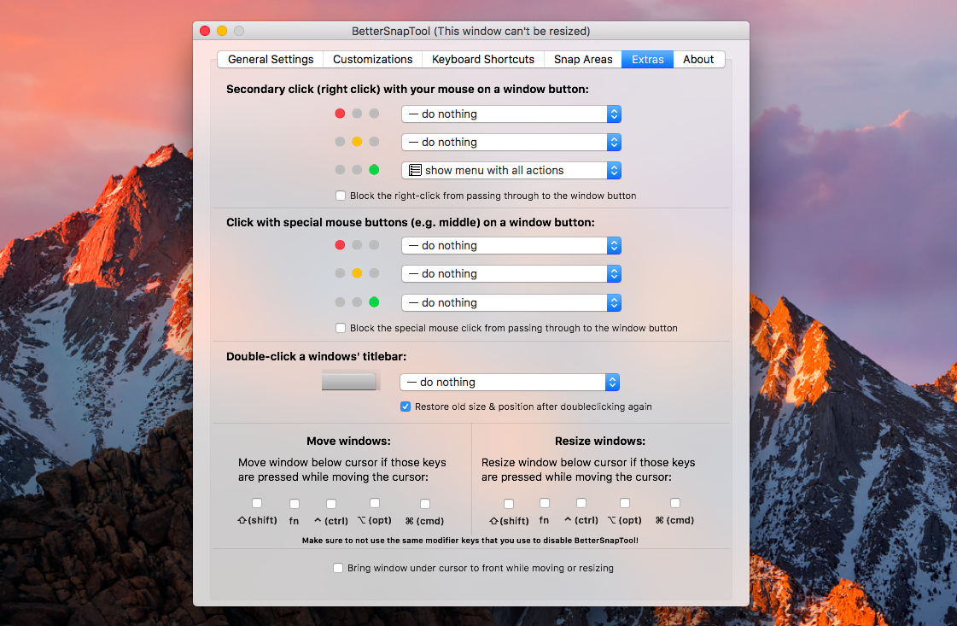957x626 pixels.
Task: Click green dot icon in special mouse buttons section
Action: click(x=374, y=302)
